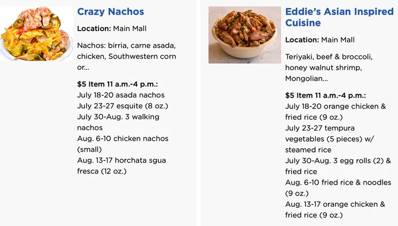Click the Eddie's Asian cuisine bowl photo
Image resolution: width=398 pixels, height=226 pixels.
pyautogui.click(x=244, y=35)
